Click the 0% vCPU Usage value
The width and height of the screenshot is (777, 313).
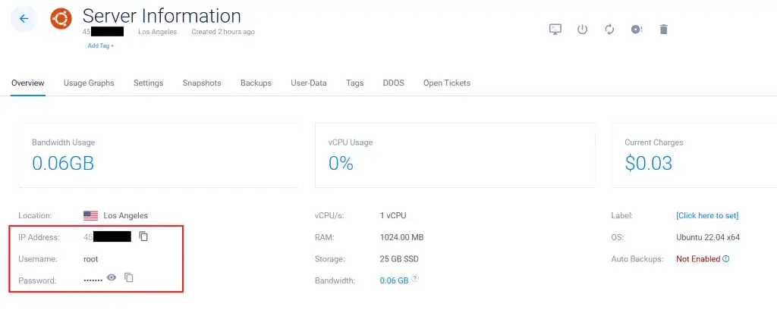point(341,163)
